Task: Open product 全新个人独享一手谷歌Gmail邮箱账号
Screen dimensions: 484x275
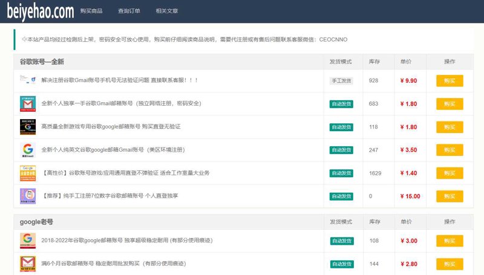Action: click(122, 103)
